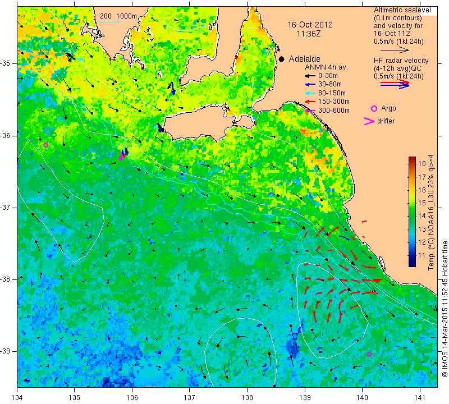Click the 15 degree colorbar tick label
449x404 pixels.
click(422, 203)
